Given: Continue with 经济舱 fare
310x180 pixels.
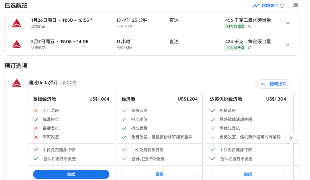Looking at the screenshot, I should [160, 174].
